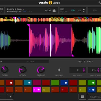Trigger the green pad above the Y pad
Screen dimensions: 101x101
point(55,83)
